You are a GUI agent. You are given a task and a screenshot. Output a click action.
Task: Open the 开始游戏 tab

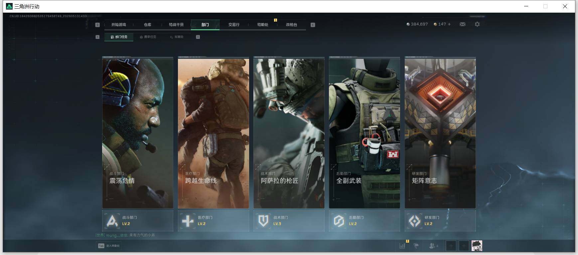click(x=118, y=25)
